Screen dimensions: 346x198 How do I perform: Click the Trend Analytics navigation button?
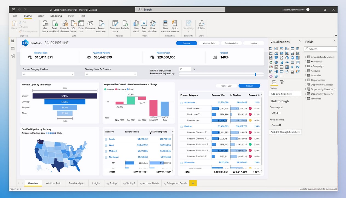(231, 43)
